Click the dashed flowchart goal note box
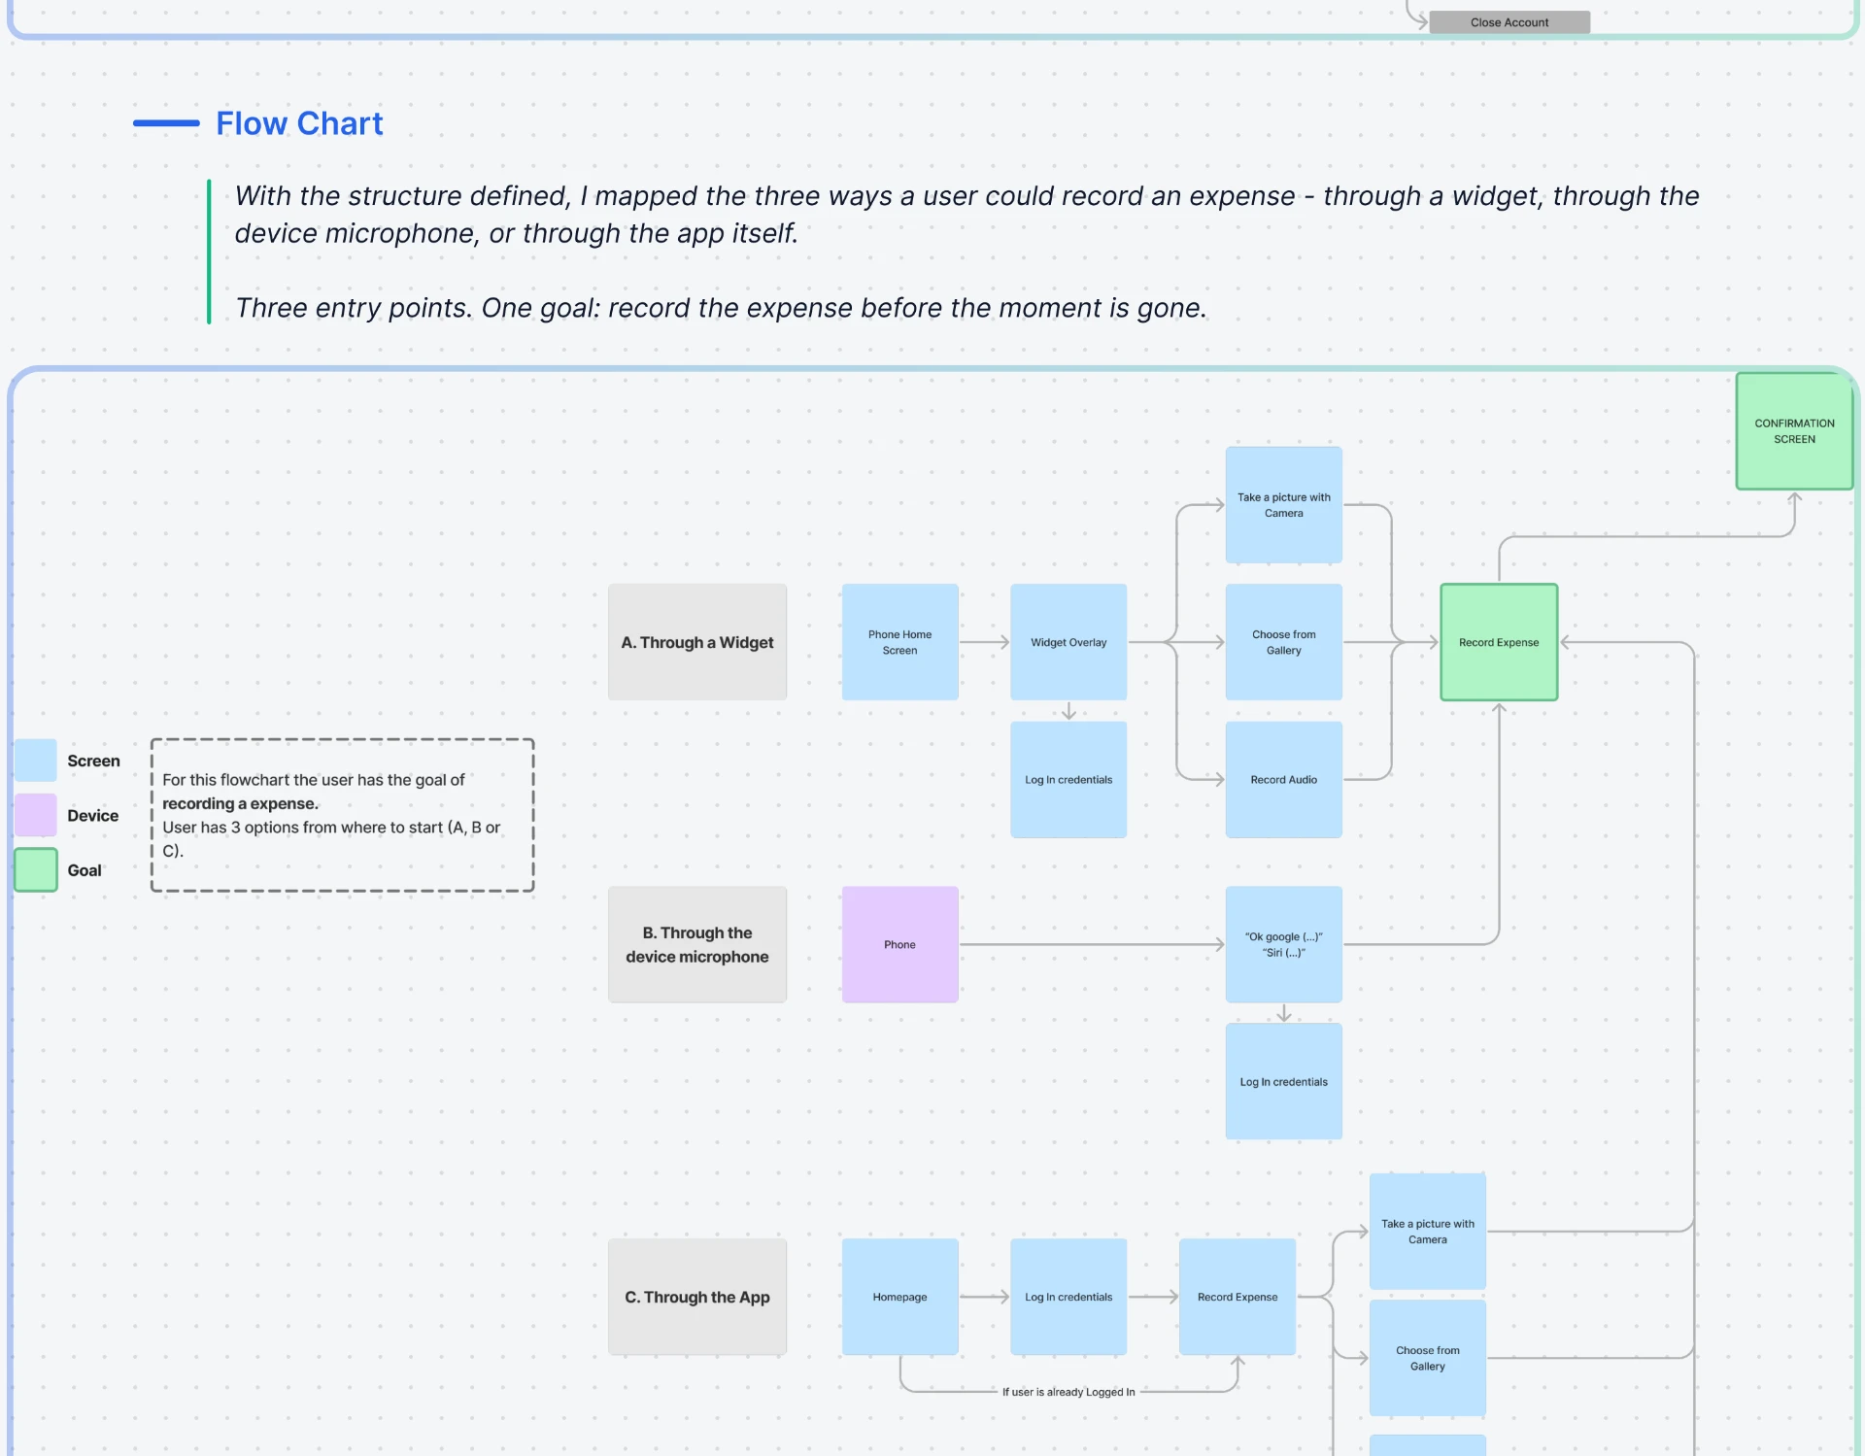Viewport: 1865px width, 1456px height. [x=342, y=815]
